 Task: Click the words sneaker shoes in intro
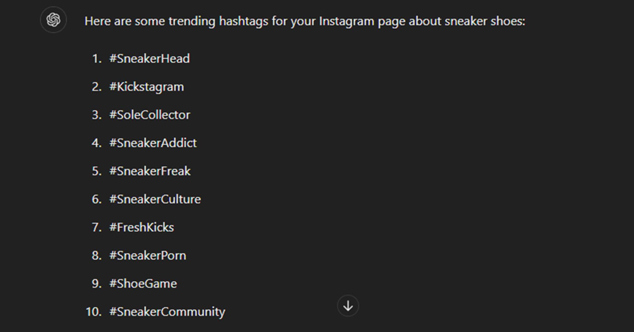[485, 21]
